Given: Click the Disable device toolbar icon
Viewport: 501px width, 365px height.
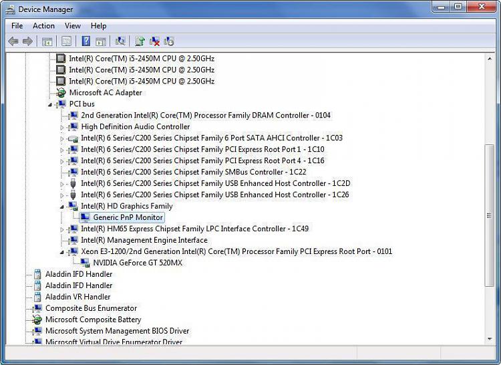Looking at the screenshot, I should tap(169, 41).
